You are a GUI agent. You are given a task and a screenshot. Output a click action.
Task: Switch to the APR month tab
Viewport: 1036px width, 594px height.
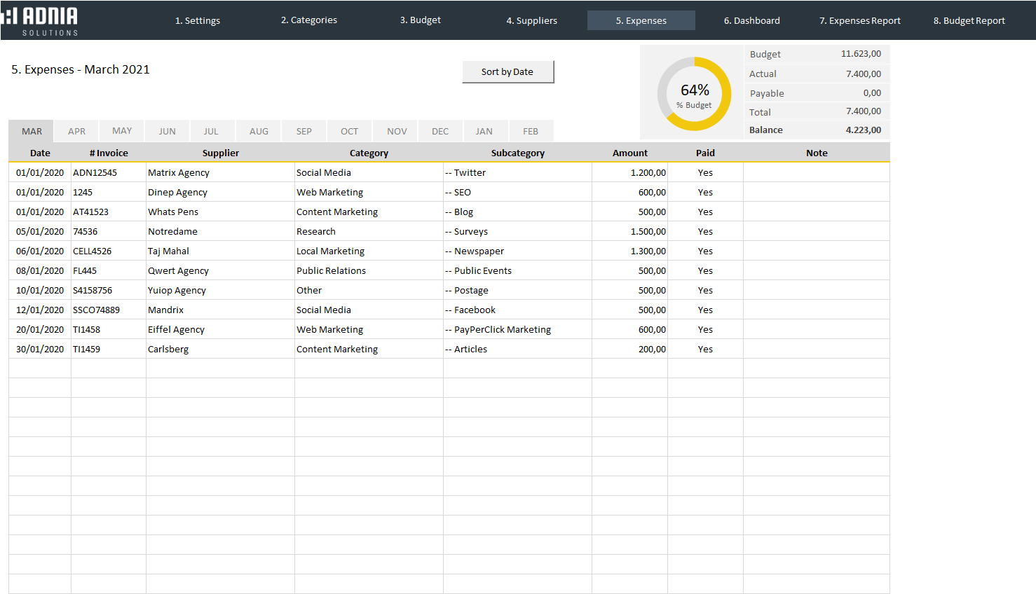coord(77,131)
